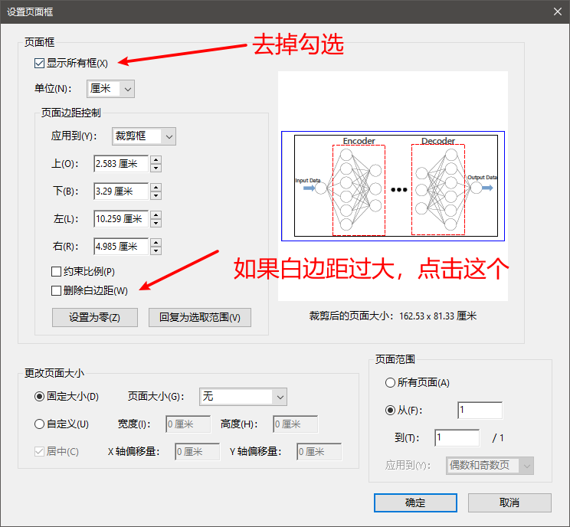This screenshot has width=570, height=527.
Task: Choose the 所有页面 radio option
Action: [x=391, y=382]
